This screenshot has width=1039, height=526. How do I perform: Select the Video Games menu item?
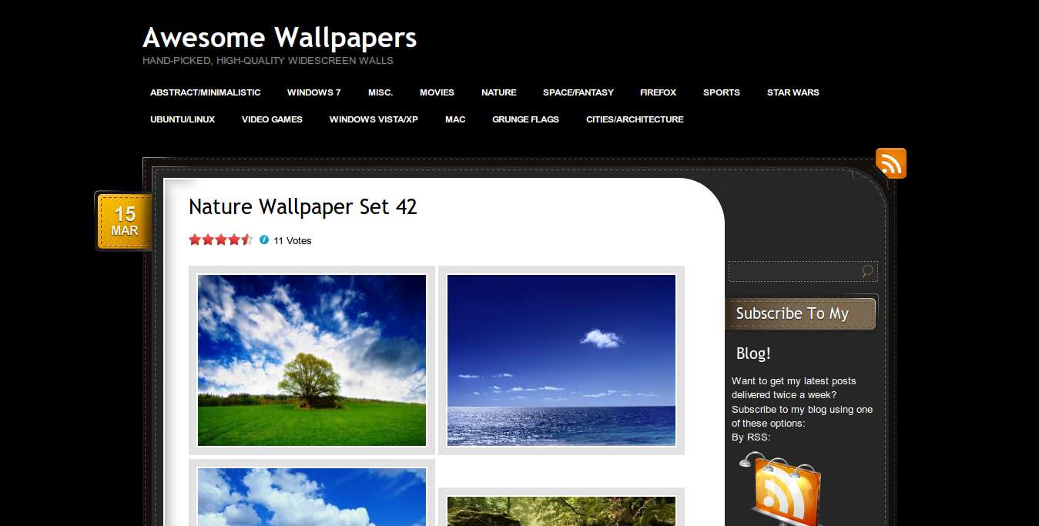(x=272, y=119)
